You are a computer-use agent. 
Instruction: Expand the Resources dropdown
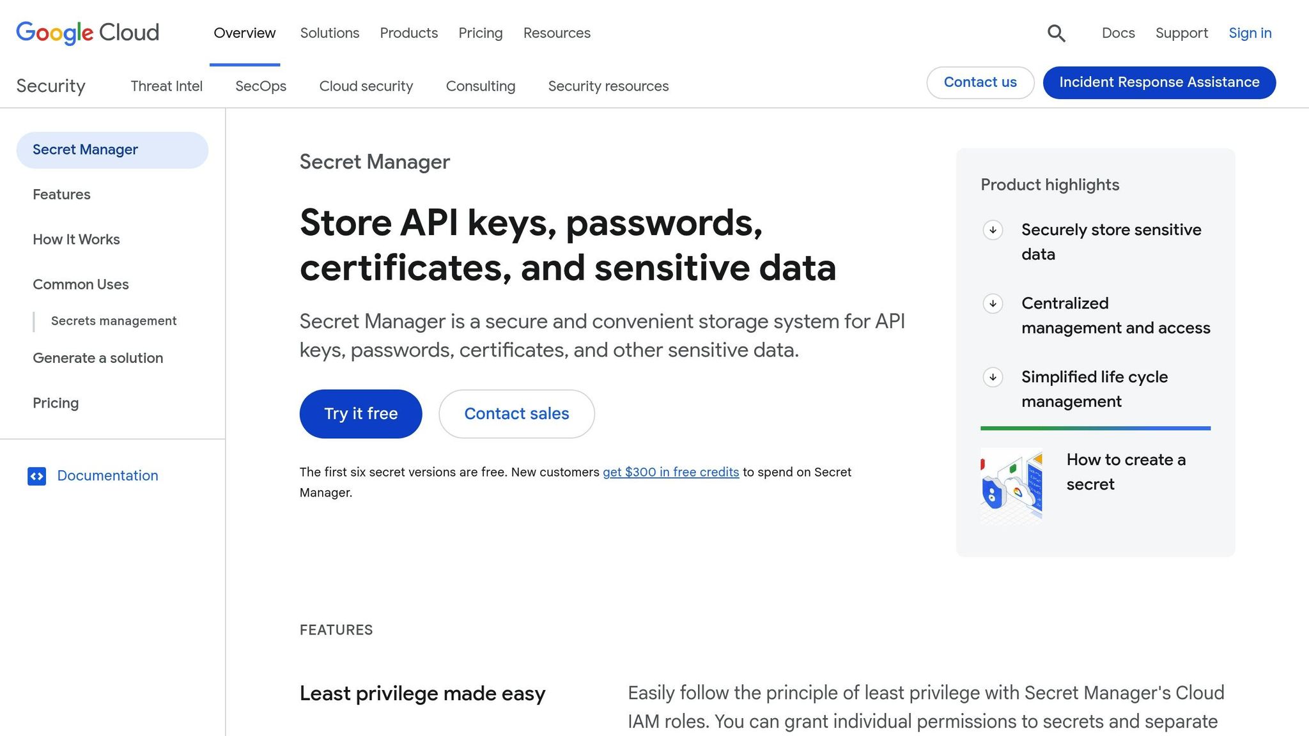tap(556, 33)
